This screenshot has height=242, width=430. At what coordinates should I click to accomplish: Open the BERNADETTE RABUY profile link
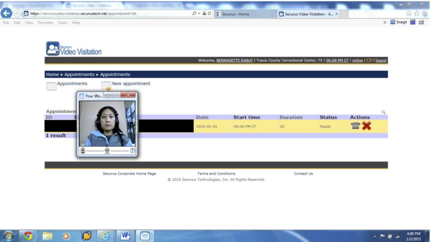234,61
